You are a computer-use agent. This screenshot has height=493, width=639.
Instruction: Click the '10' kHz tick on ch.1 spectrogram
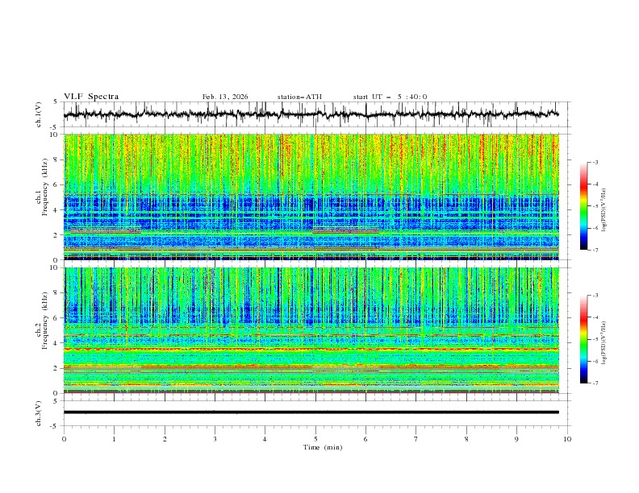click(56, 135)
